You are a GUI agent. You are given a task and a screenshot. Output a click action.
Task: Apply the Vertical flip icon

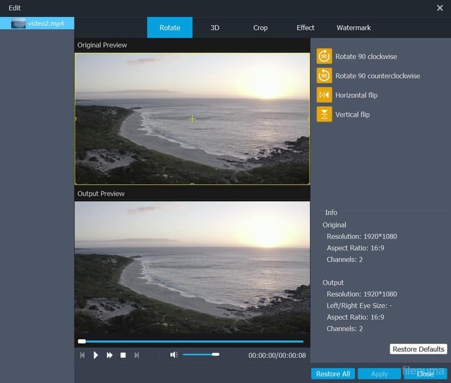pos(324,114)
